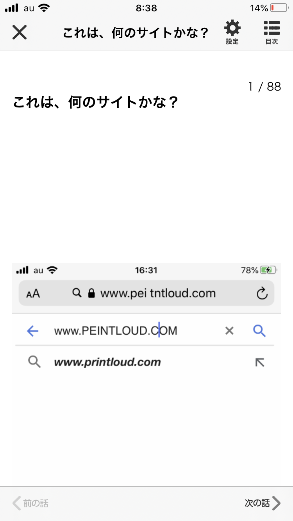The width and height of the screenshot is (293, 521).
Task: Tap the AA text size icon
Action: pos(33,293)
